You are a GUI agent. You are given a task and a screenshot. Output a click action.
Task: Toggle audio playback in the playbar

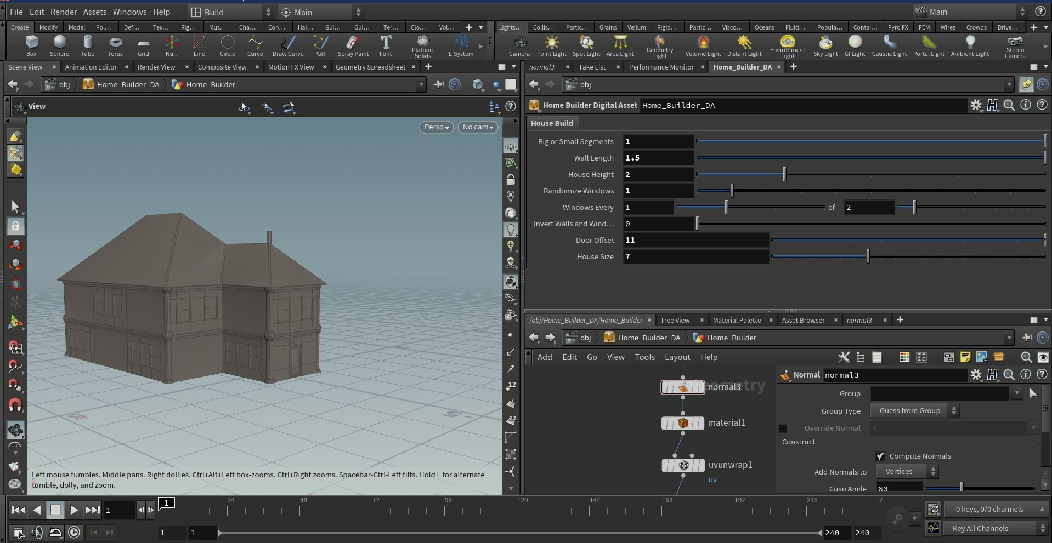[38, 533]
